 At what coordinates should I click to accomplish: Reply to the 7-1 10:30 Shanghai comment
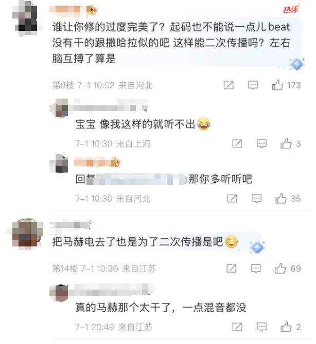tap(261, 144)
